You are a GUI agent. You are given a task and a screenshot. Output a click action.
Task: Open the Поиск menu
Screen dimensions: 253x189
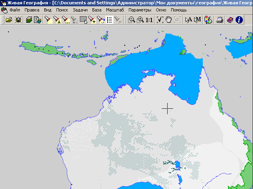[62, 9]
